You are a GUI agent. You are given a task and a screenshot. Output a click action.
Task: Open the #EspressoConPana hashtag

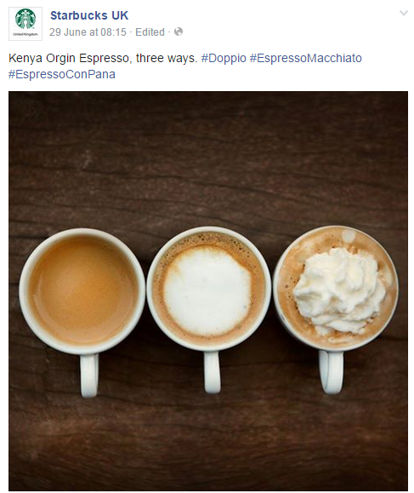pos(62,75)
